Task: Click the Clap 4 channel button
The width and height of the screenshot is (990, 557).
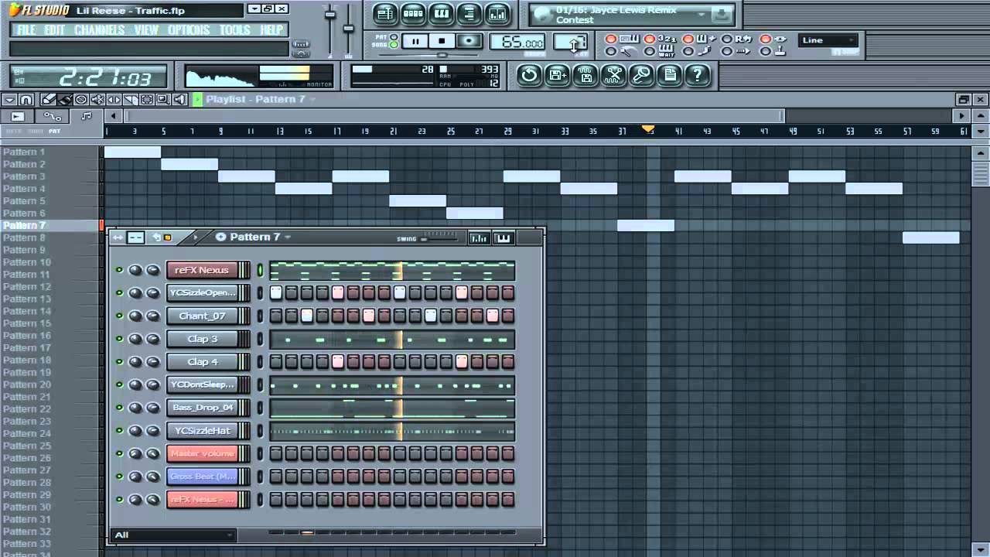Action: point(202,361)
